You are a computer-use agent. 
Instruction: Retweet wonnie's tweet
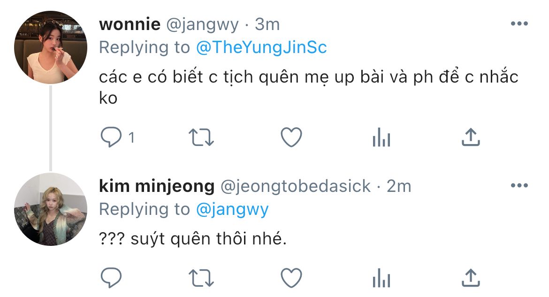201,137
